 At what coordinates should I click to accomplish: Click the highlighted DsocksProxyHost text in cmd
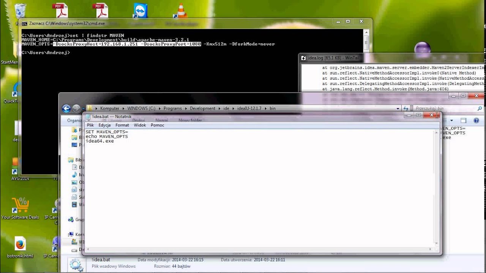coord(127,44)
